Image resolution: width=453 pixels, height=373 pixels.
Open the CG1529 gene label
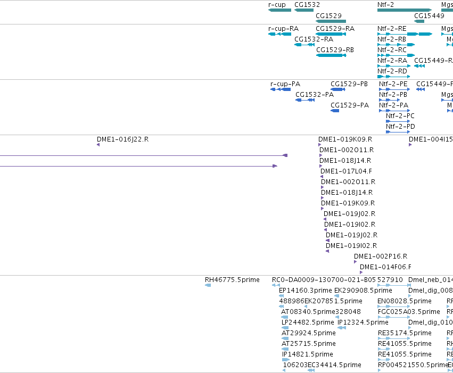[328, 15]
